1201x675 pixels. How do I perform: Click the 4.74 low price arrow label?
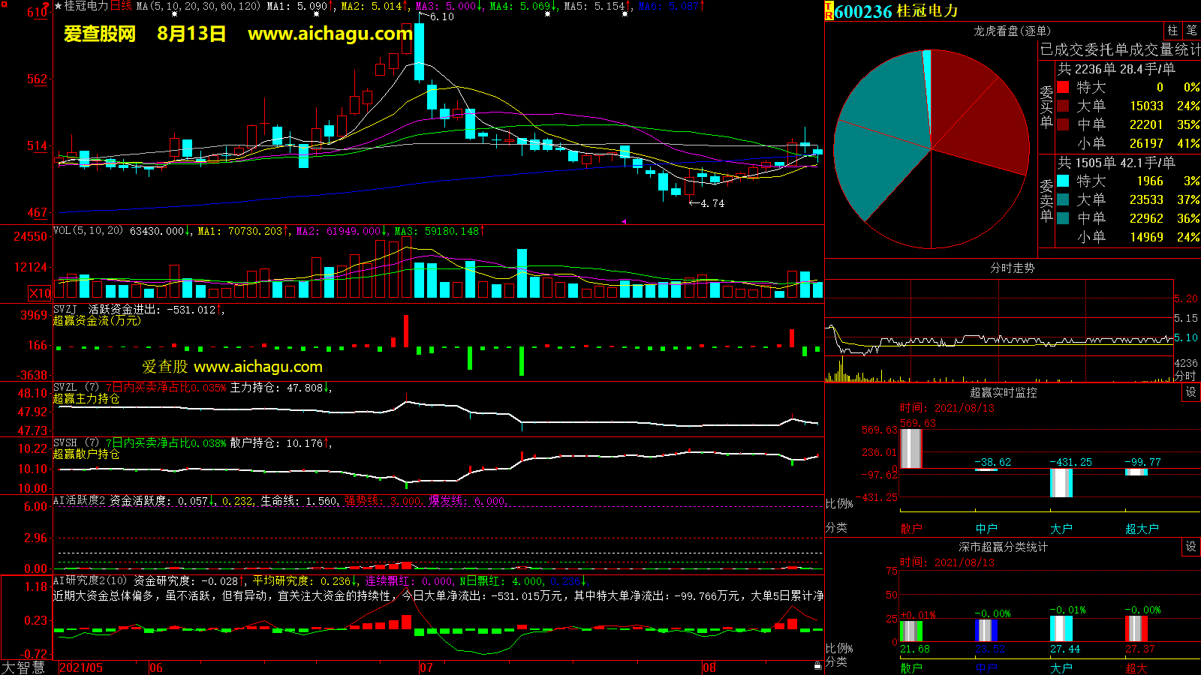(706, 203)
